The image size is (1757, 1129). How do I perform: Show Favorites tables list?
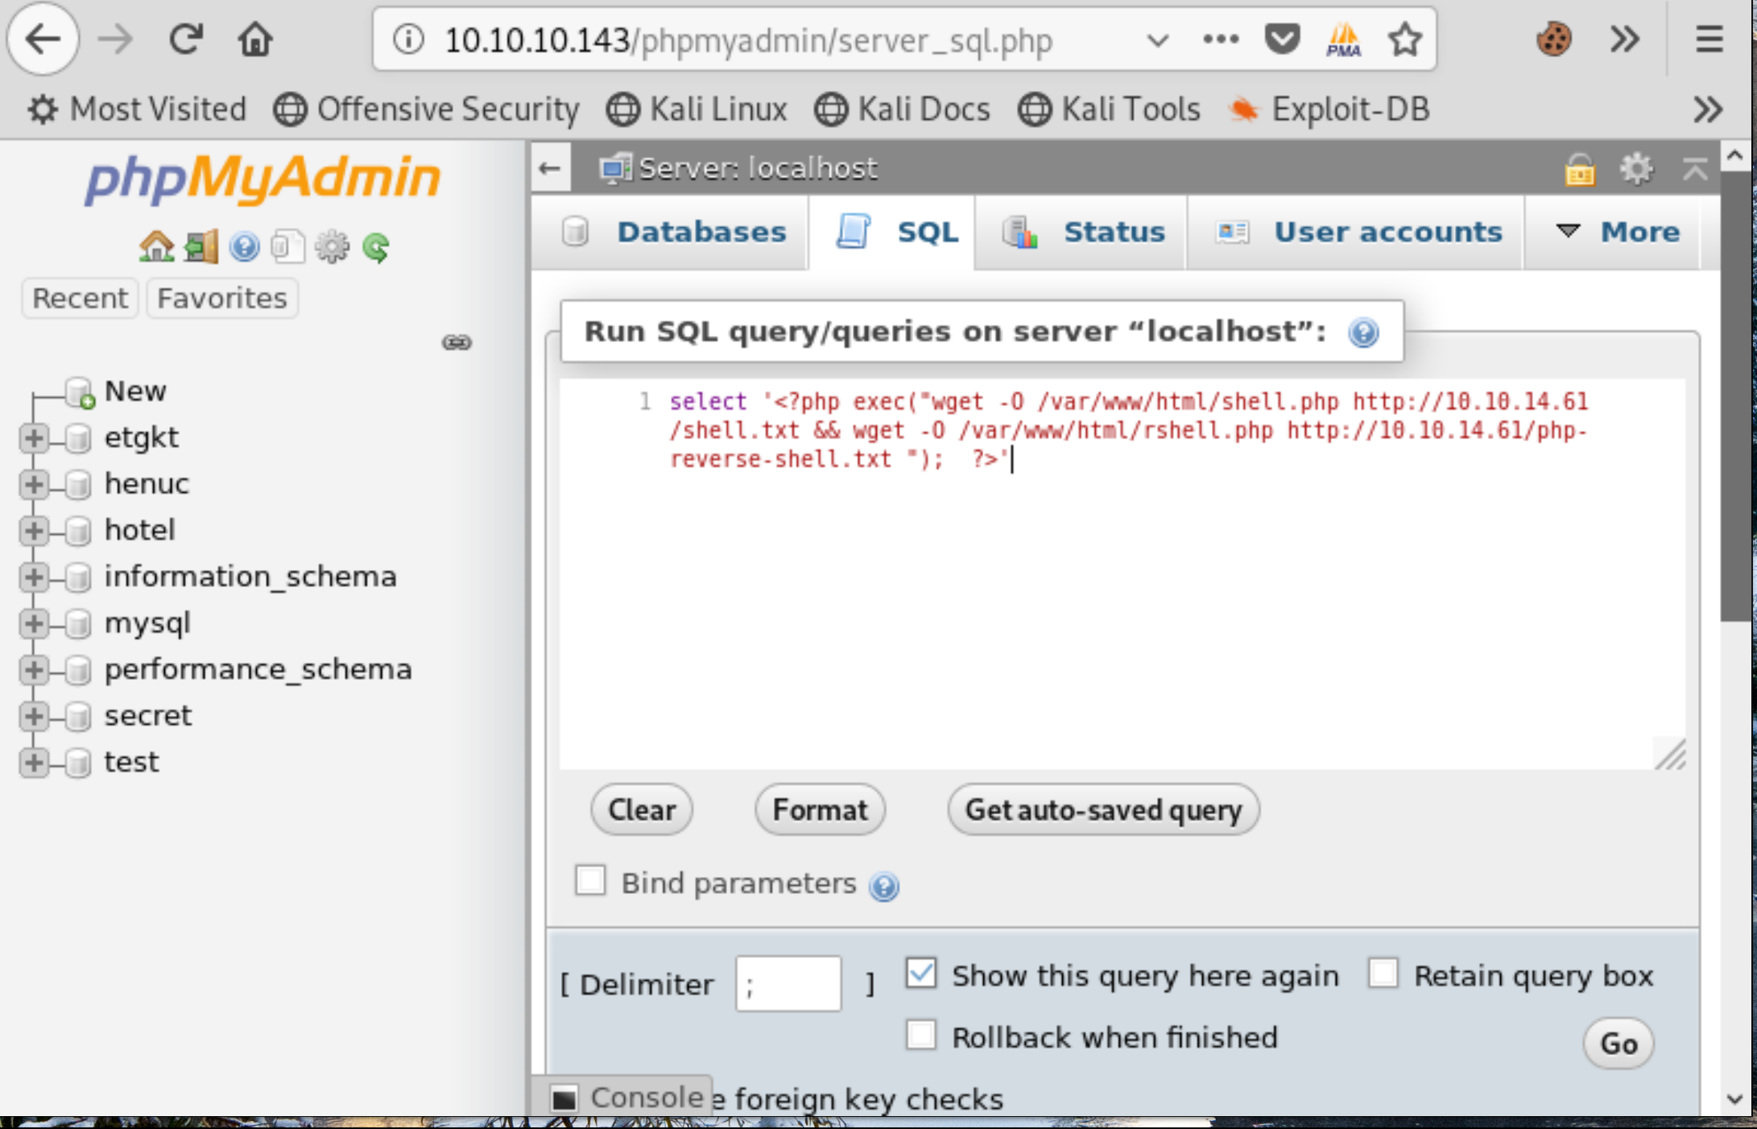click(222, 298)
